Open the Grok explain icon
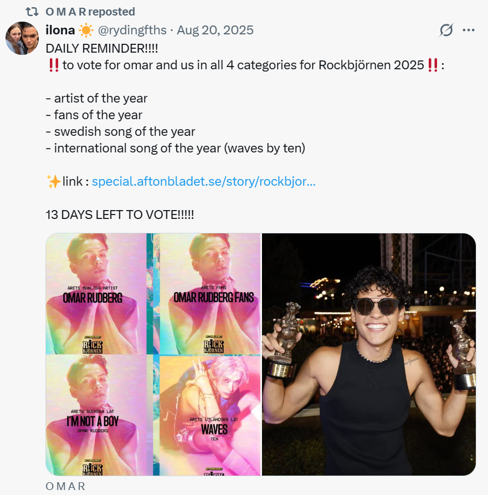 click(446, 30)
